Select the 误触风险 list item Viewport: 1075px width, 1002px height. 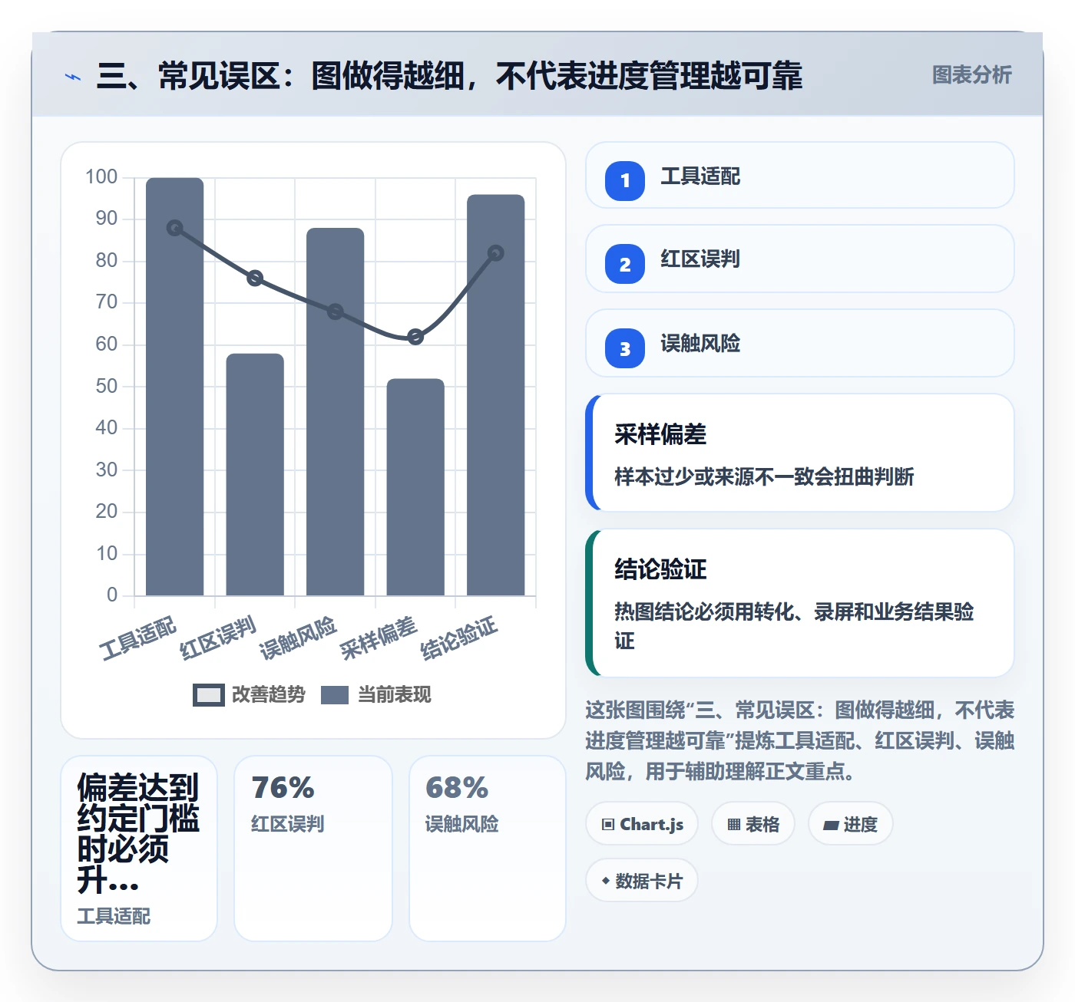[800, 343]
